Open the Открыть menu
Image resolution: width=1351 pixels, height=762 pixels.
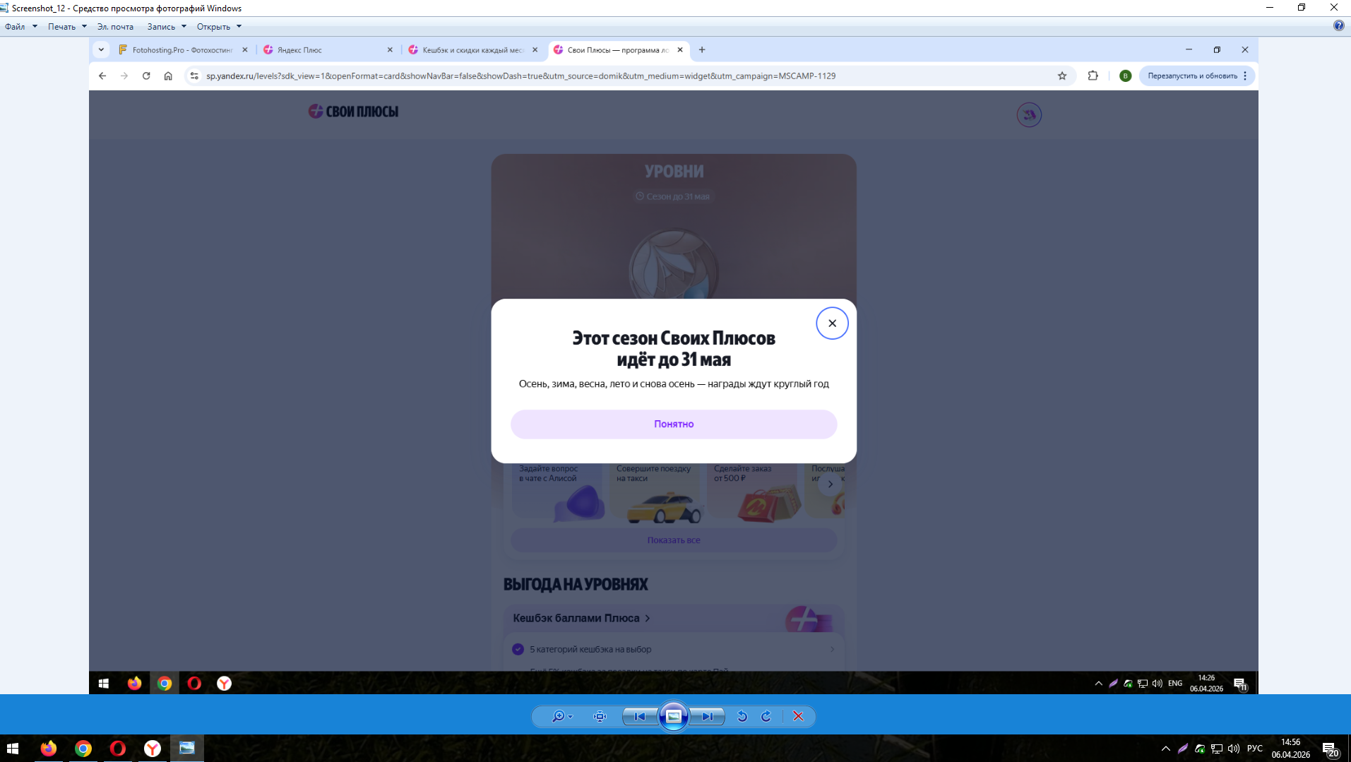[219, 27]
